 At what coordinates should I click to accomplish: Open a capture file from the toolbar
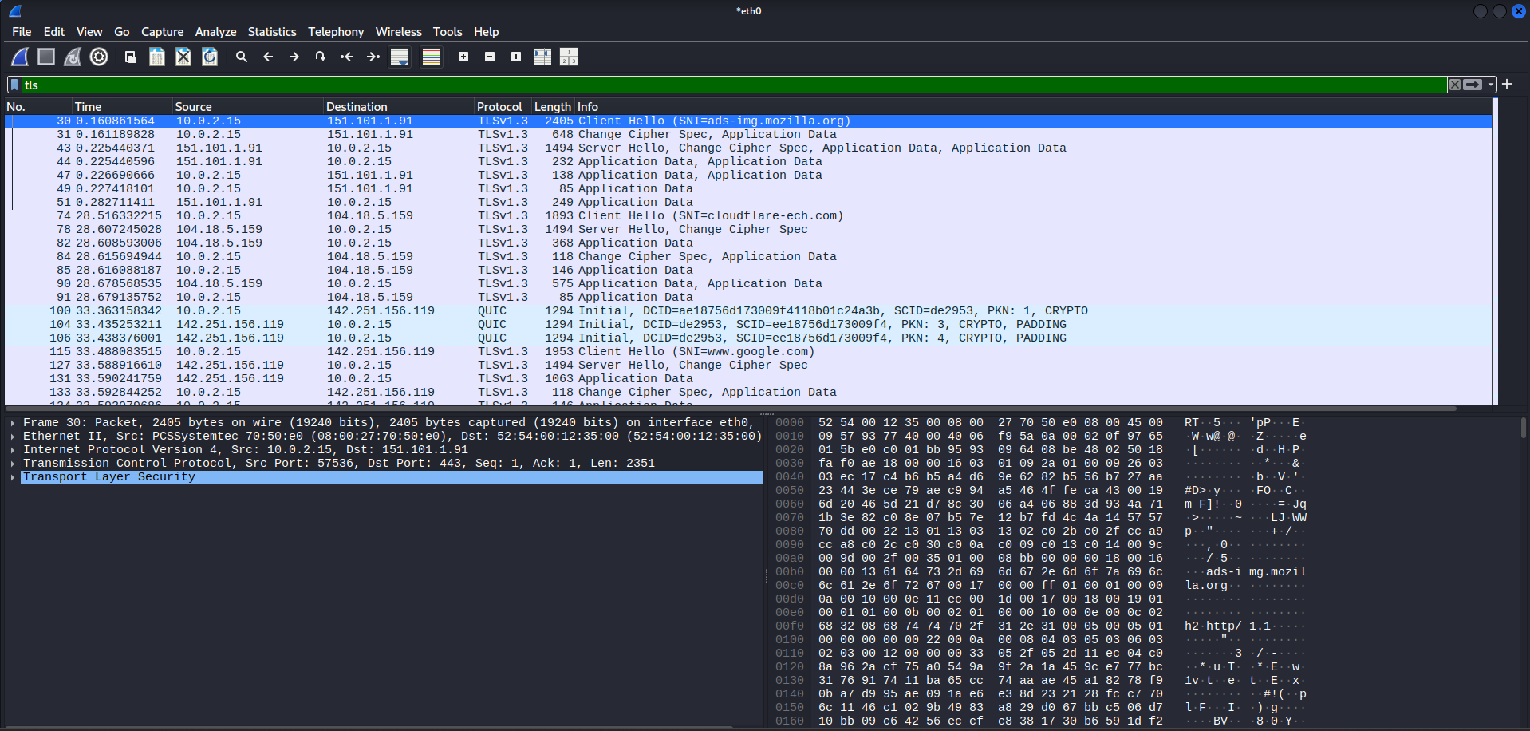coord(131,57)
